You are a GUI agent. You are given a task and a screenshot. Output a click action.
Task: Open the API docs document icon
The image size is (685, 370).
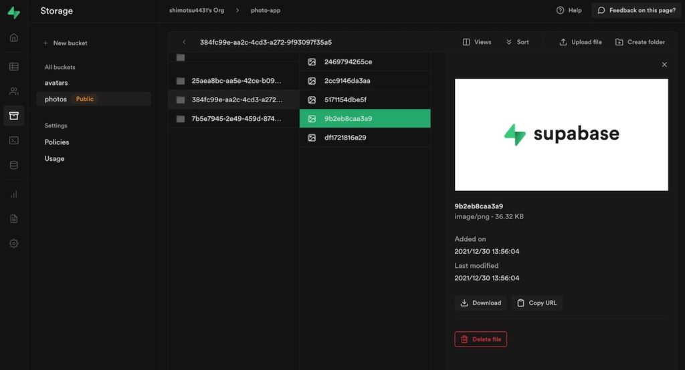pyautogui.click(x=13, y=218)
